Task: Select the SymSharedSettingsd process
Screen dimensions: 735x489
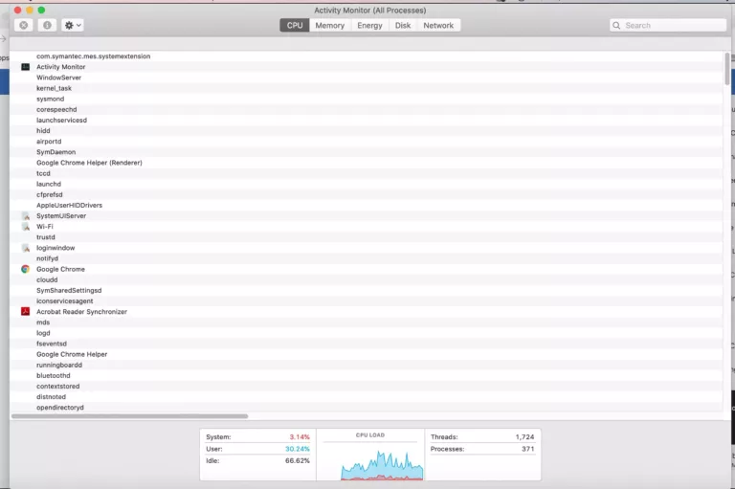Action: click(69, 291)
